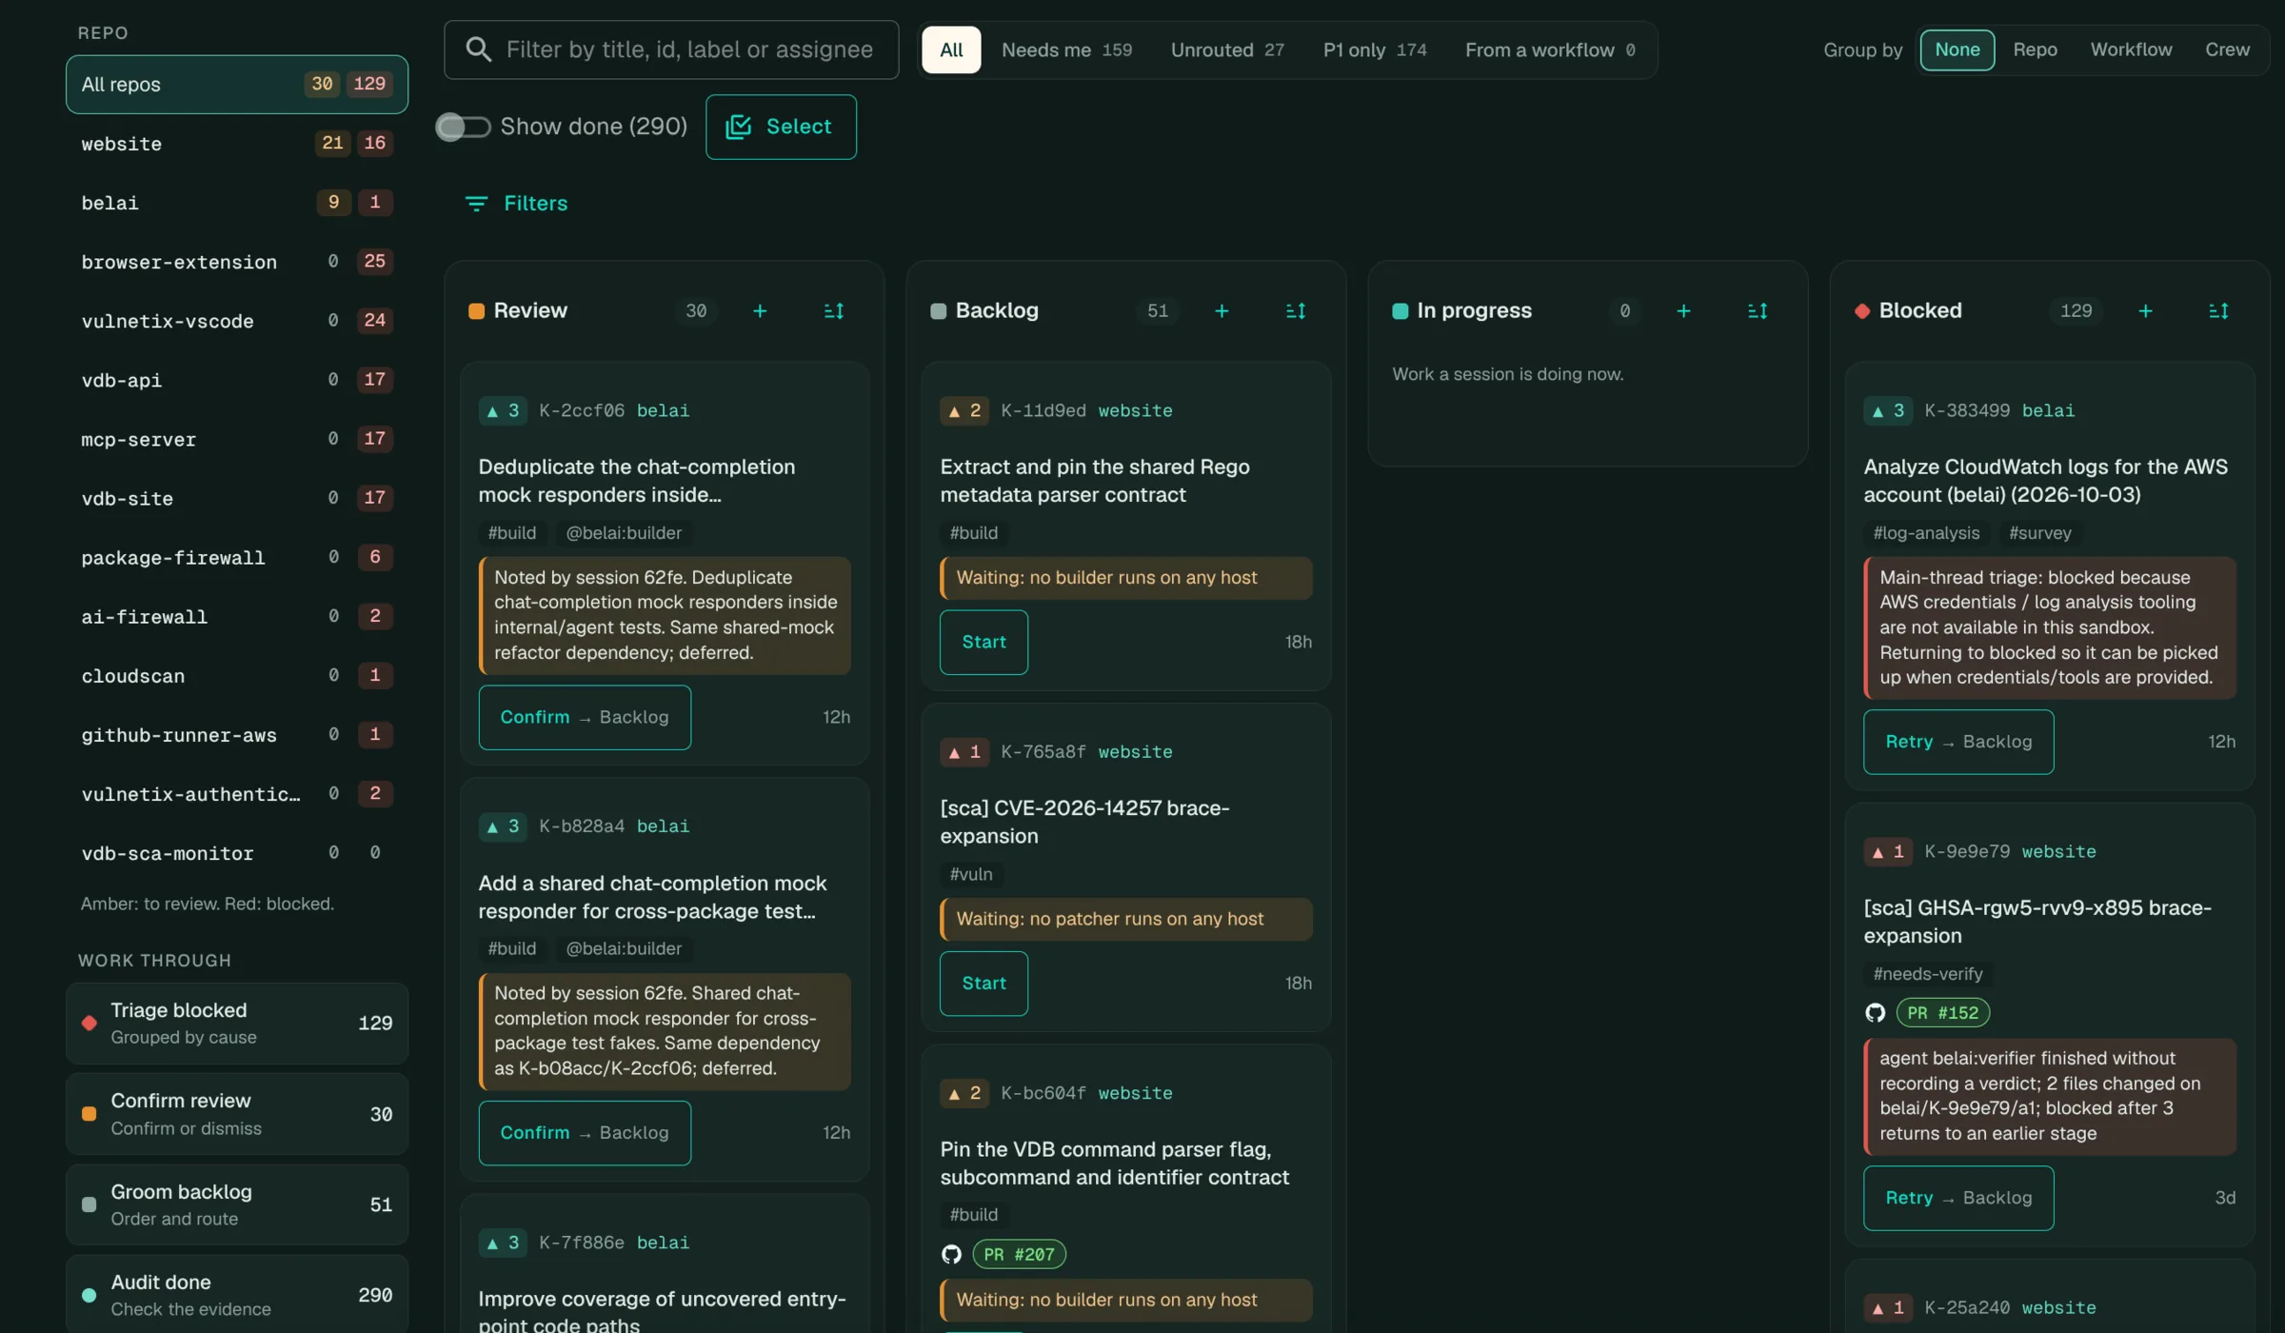Select the vdb-sca-monitor repo
The image size is (2285, 1333).
coord(237,853)
